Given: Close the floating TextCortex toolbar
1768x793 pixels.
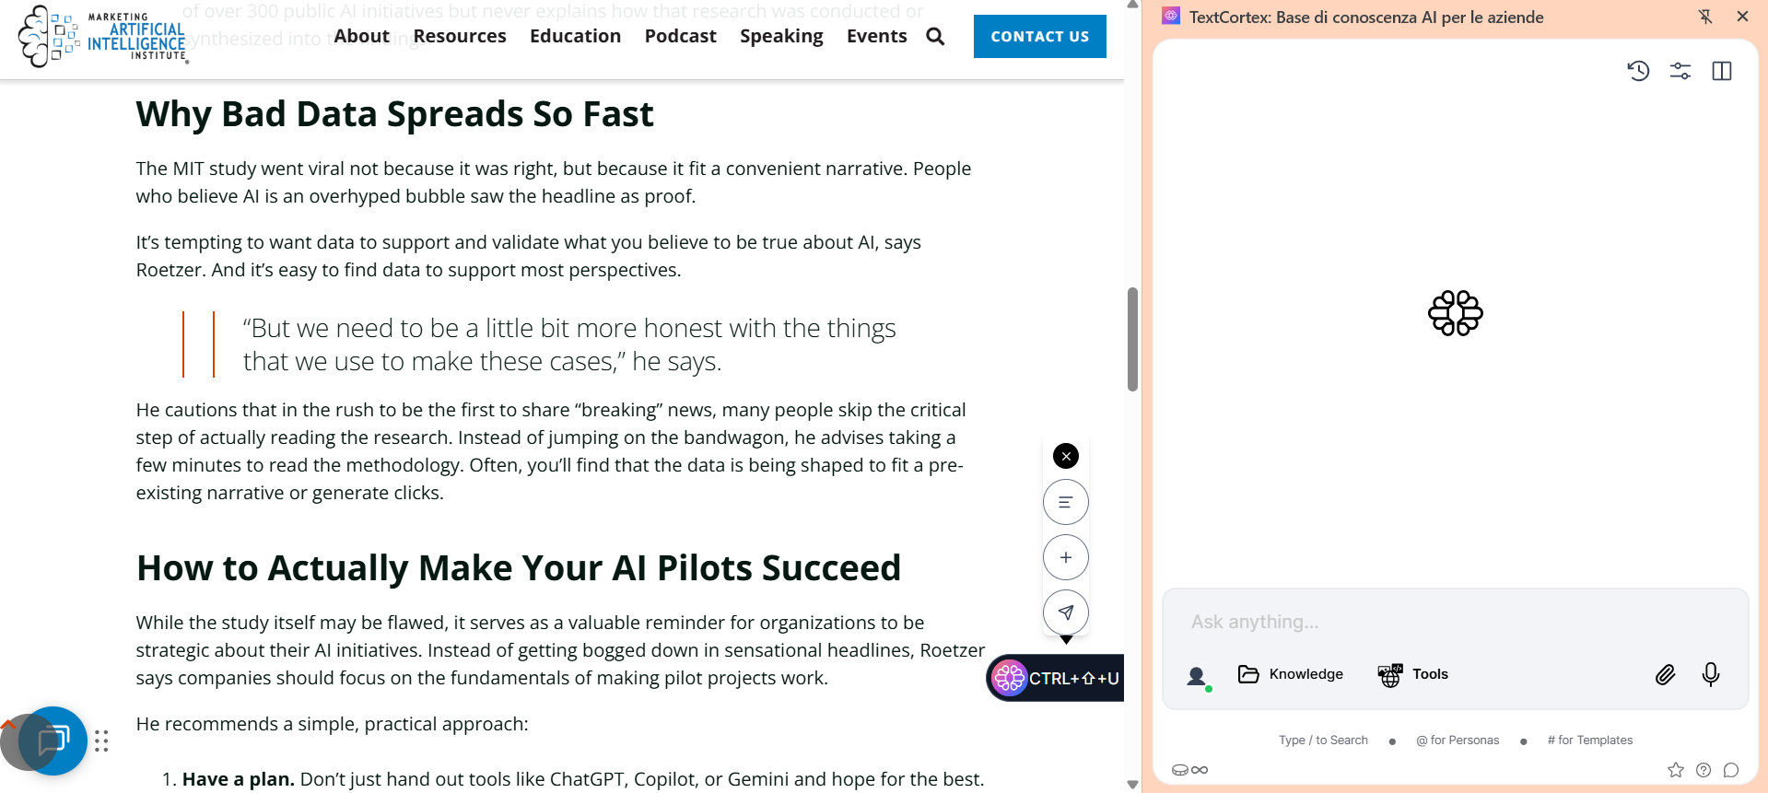Looking at the screenshot, I should (1065, 456).
